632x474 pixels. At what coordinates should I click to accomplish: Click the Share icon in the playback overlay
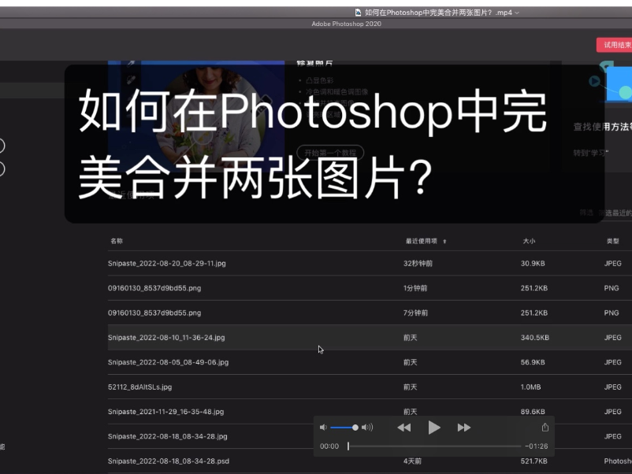(544, 427)
